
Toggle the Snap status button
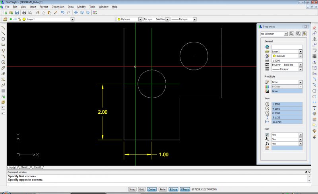pyautogui.click(x=132, y=189)
